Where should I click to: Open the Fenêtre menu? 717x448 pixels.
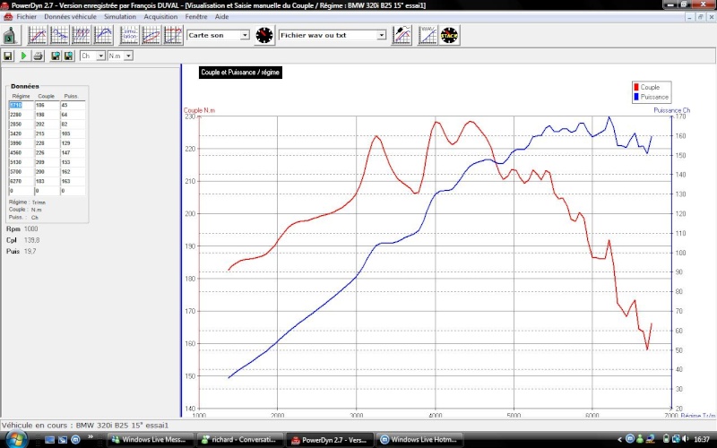pyautogui.click(x=196, y=17)
